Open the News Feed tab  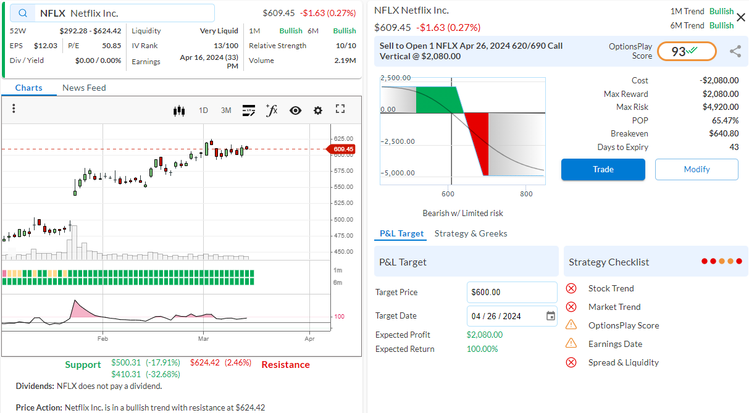click(84, 88)
